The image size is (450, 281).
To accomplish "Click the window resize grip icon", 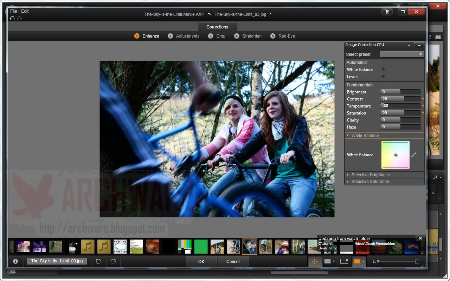I will coord(424,265).
